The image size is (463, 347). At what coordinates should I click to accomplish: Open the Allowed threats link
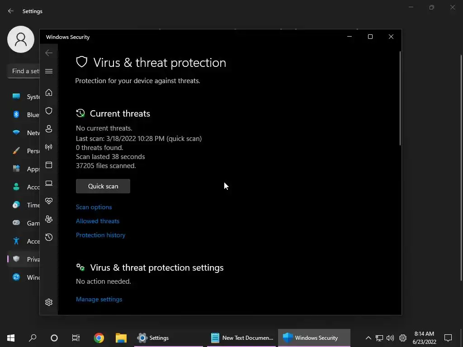[98, 221]
